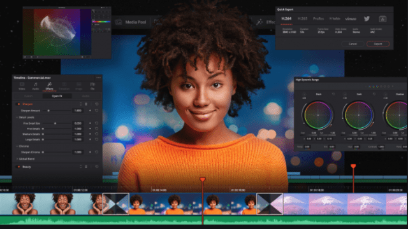Collapse the Detail Levels section
This screenshot has width=408, height=229.
coord(17,117)
